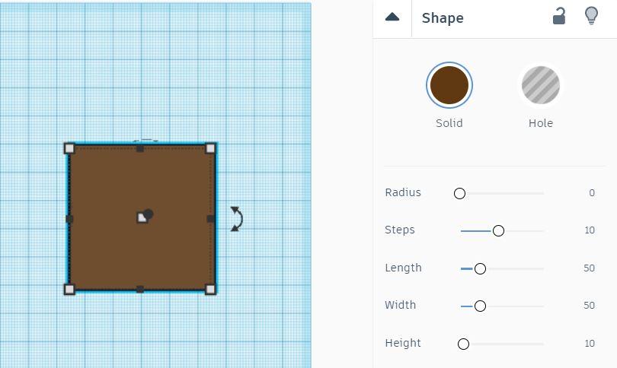This screenshot has width=617, height=368.
Task: Click the Width label
Action: [400, 305]
